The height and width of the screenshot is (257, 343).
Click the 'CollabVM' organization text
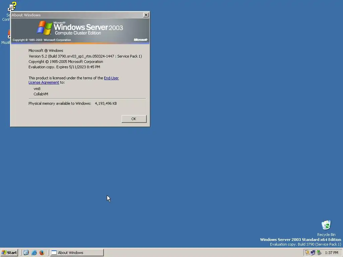pos(41,94)
